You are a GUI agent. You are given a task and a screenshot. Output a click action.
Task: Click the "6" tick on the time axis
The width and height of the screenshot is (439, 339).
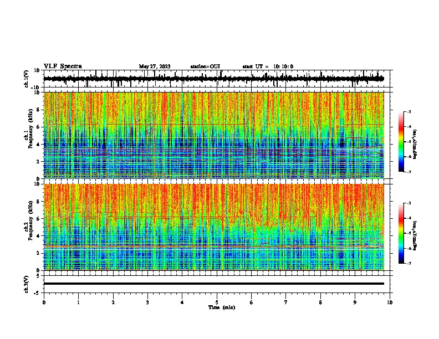point(252,302)
